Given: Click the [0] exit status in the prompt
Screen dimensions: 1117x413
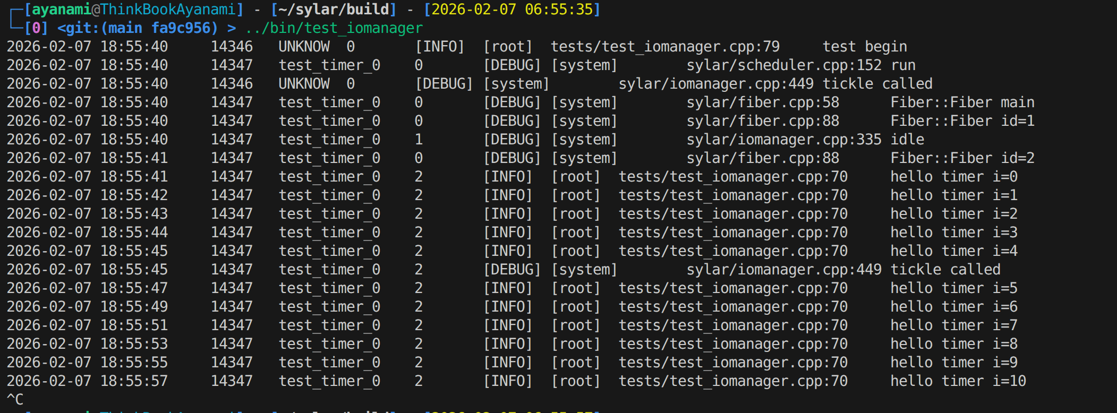Looking at the screenshot, I should click(36, 28).
